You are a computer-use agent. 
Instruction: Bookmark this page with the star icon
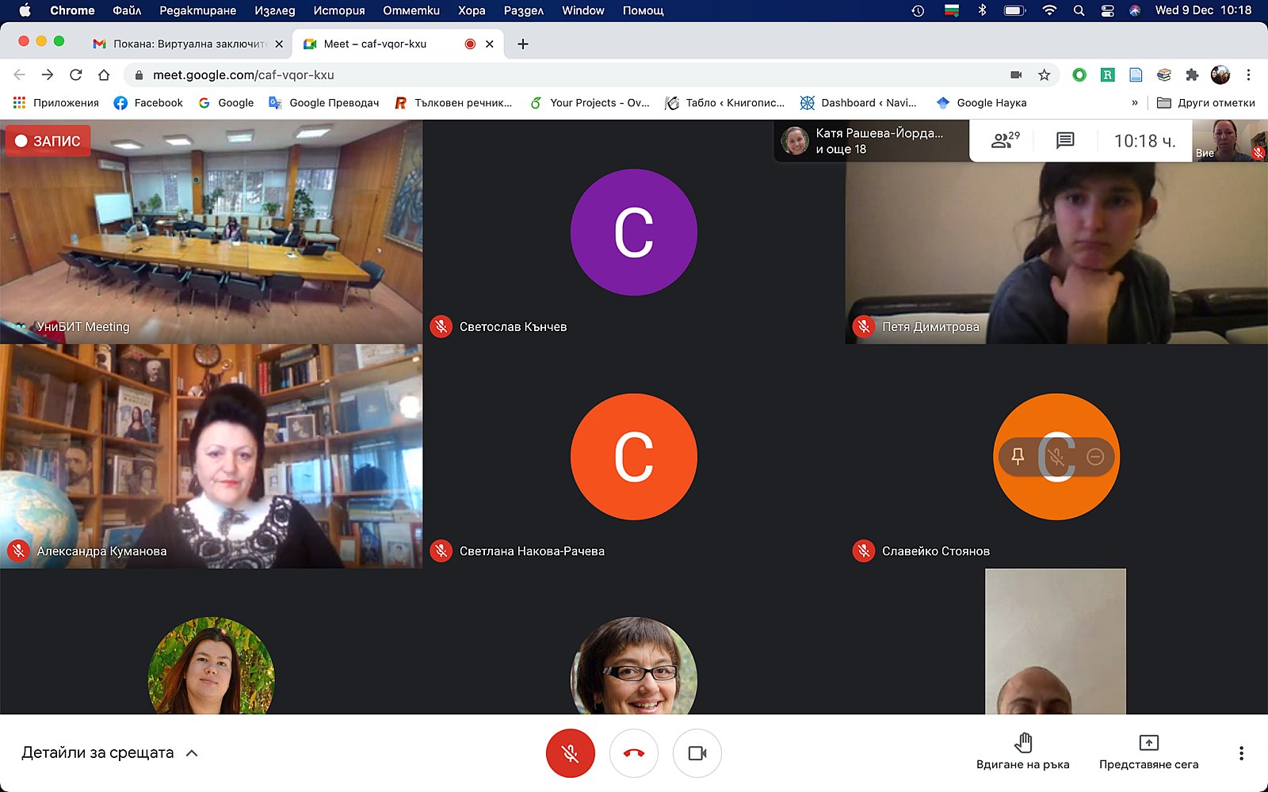point(1044,75)
